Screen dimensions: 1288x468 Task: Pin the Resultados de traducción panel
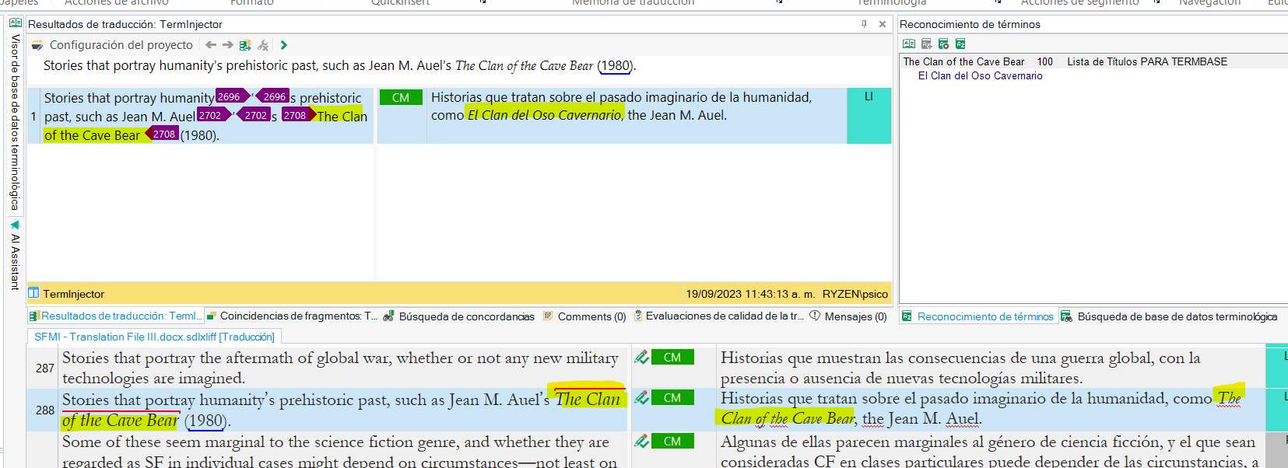pyautogui.click(x=864, y=24)
